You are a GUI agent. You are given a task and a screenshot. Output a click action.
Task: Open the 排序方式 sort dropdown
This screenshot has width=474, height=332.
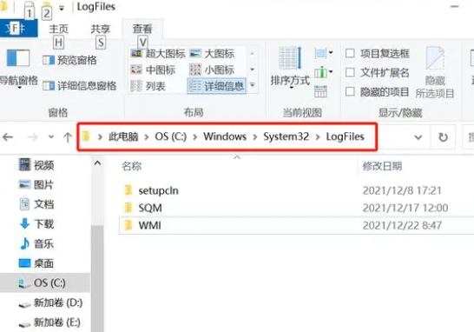coord(290,69)
